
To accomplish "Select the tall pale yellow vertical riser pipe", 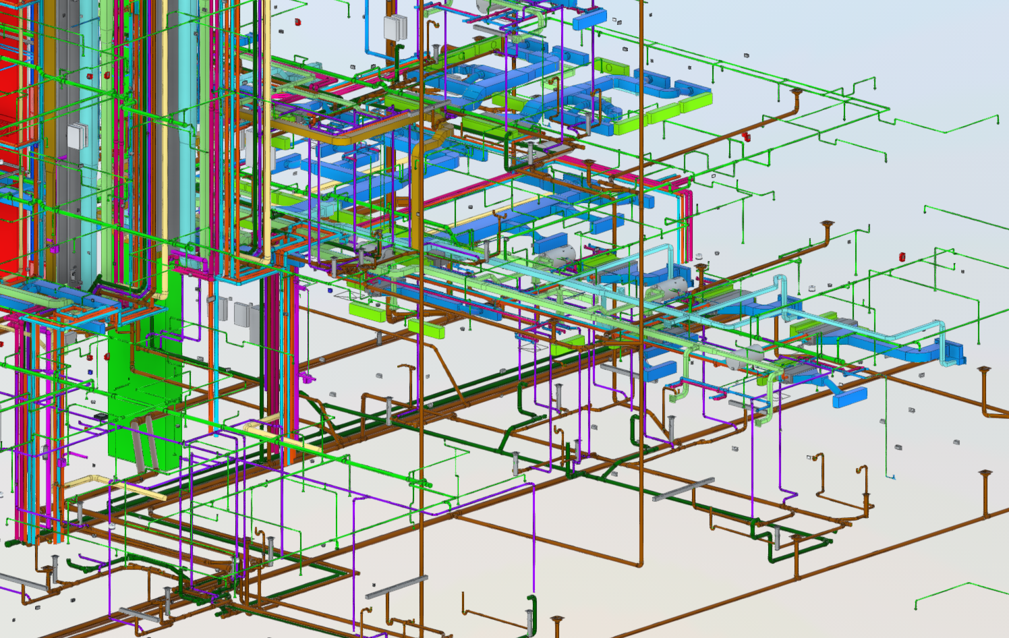I will tap(268, 135).
